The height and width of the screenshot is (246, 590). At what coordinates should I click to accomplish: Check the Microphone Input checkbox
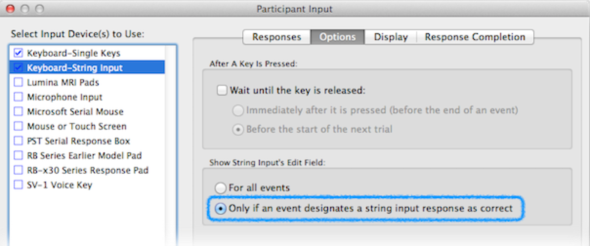click(19, 97)
